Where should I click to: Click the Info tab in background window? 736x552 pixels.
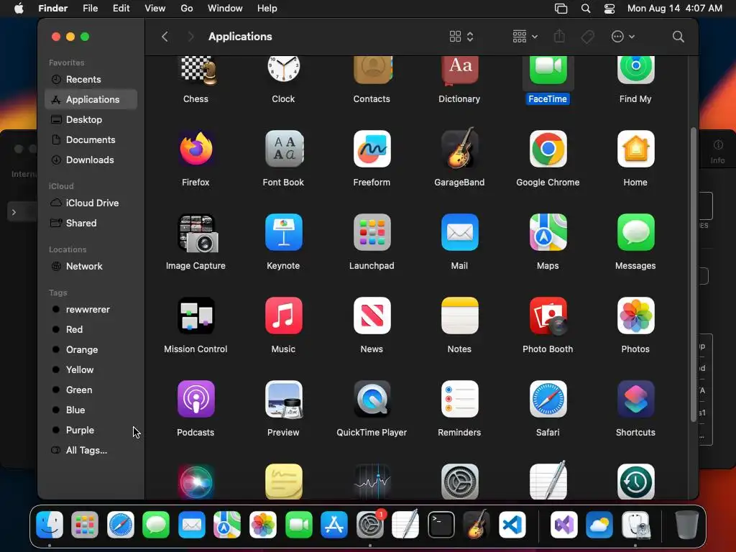pyautogui.click(x=717, y=152)
